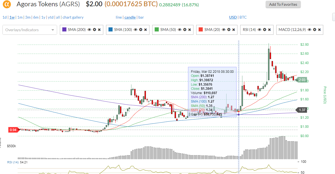This screenshot has width=335, height=174.
Task: Click the $2.80 price axis label
Action: coord(304,45)
